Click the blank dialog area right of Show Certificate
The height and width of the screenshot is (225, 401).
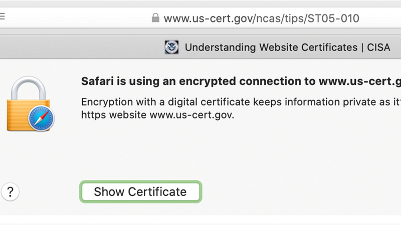pos(301,191)
